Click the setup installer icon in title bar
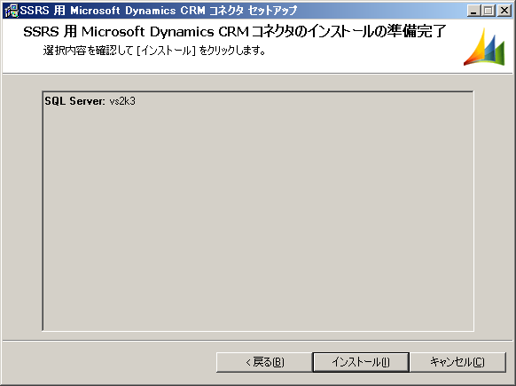 pos(12,11)
